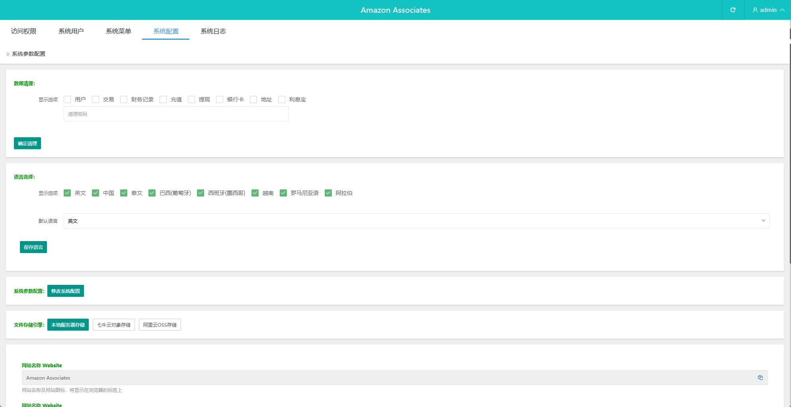Click the breadcrumb double-arrow icon
Screen dimensions: 791x407
click(8, 54)
